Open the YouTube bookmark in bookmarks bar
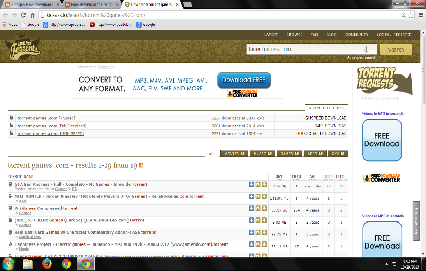 click(x=110, y=25)
